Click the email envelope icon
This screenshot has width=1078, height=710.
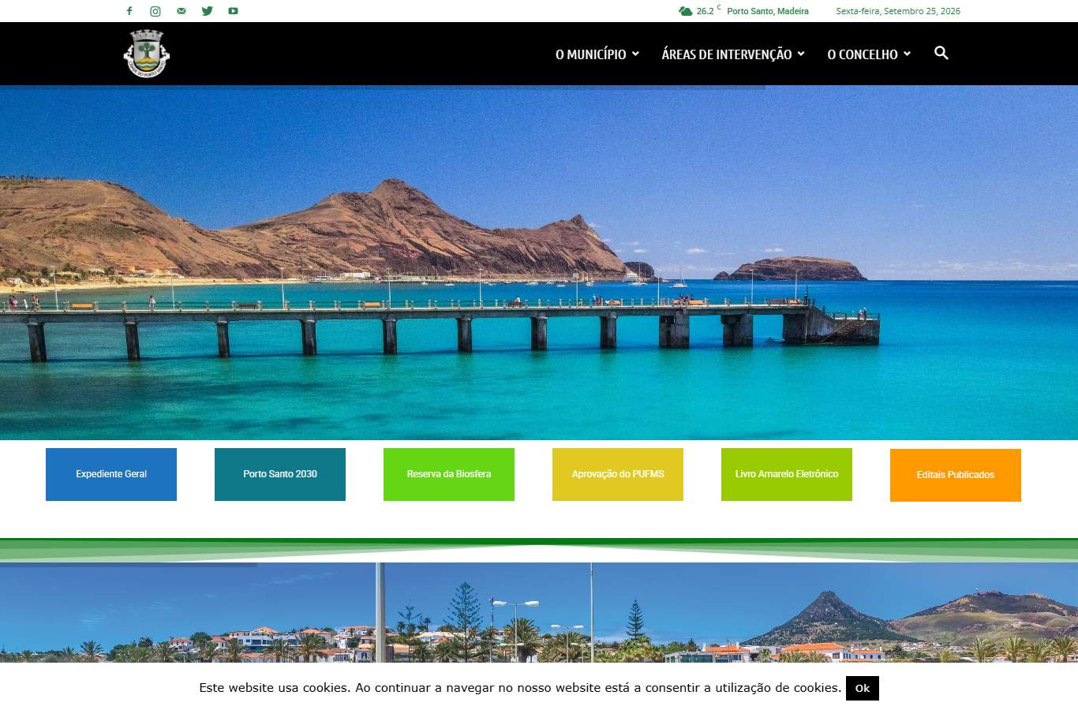[x=182, y=11]
